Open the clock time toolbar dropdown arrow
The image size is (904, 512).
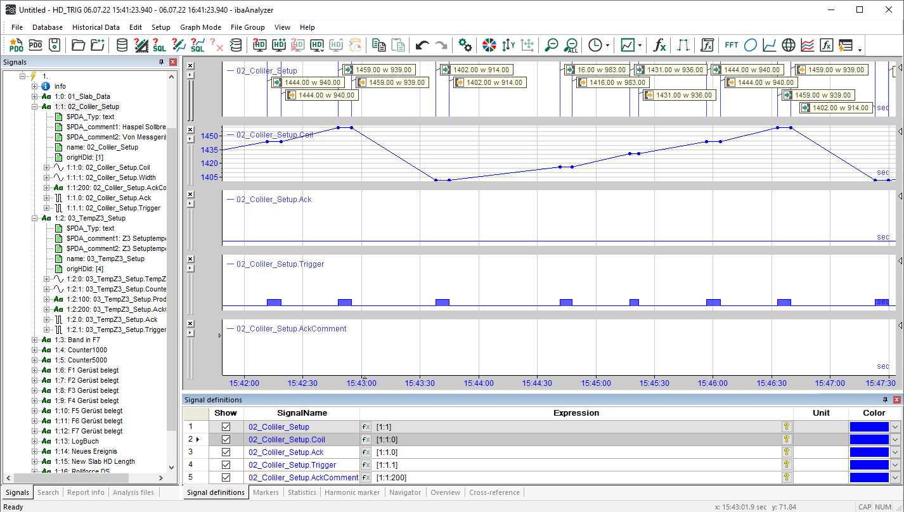point(608,46)
